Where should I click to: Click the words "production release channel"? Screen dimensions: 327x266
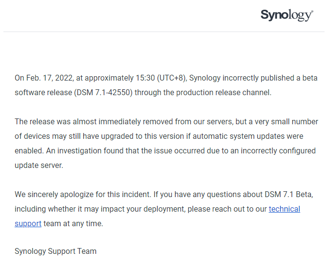click(x=223, y=93)
